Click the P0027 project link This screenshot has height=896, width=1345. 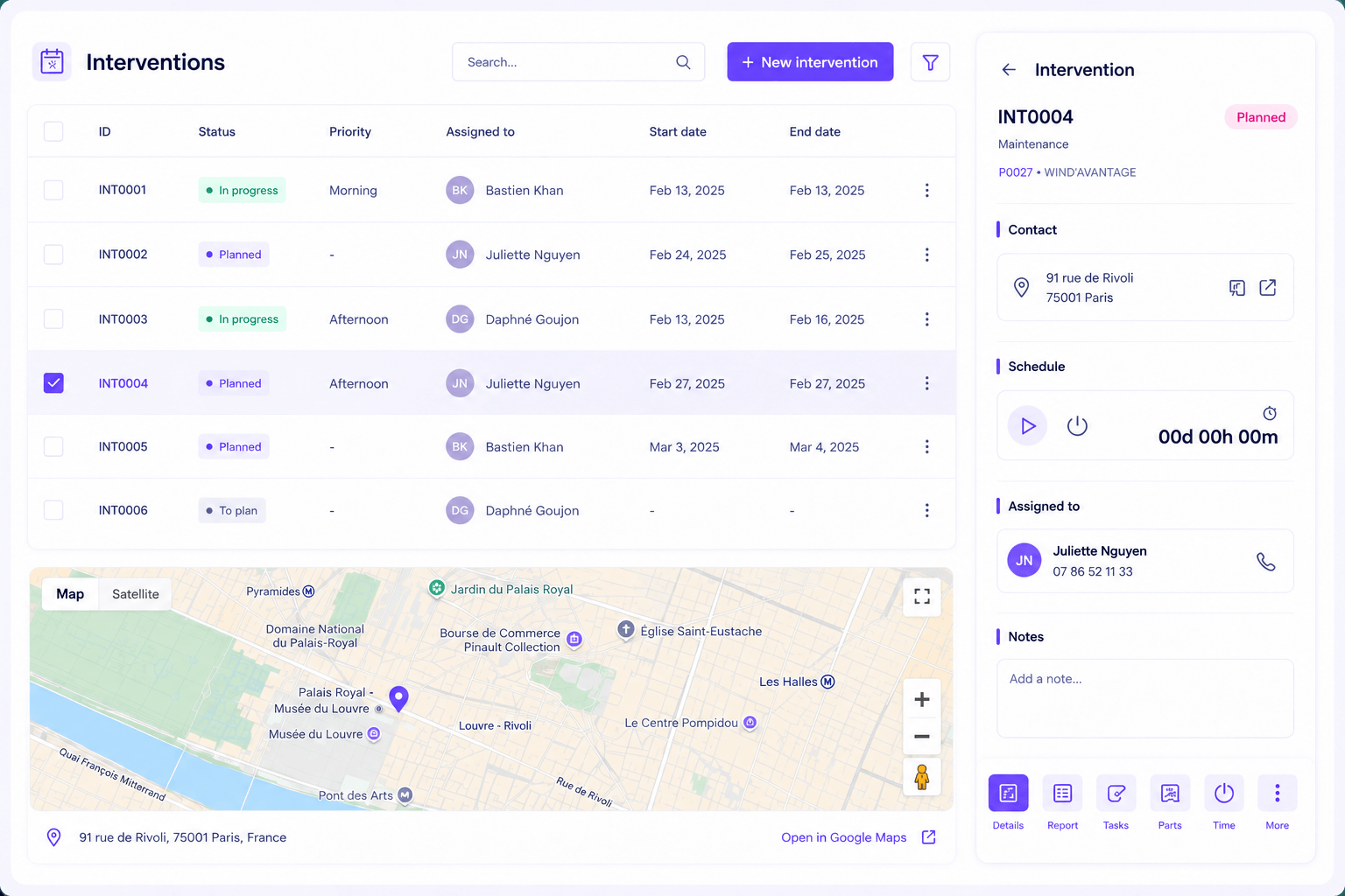click(x=1015, y=172)
